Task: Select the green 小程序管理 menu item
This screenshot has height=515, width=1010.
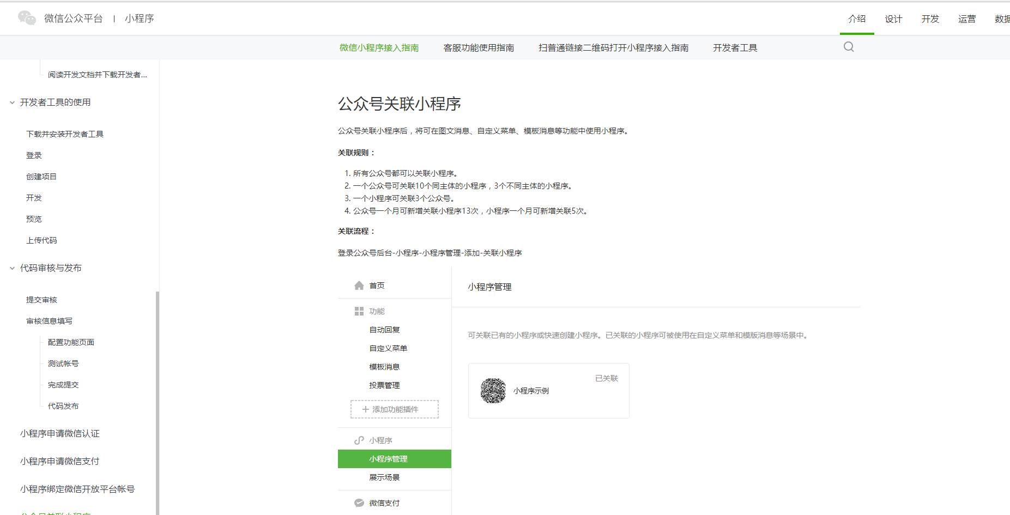Action: [x=395, y=459]
